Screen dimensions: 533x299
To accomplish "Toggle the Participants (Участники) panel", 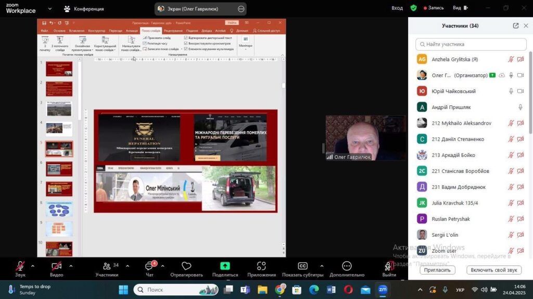I will pyautogui.click(x=107, y=266).
